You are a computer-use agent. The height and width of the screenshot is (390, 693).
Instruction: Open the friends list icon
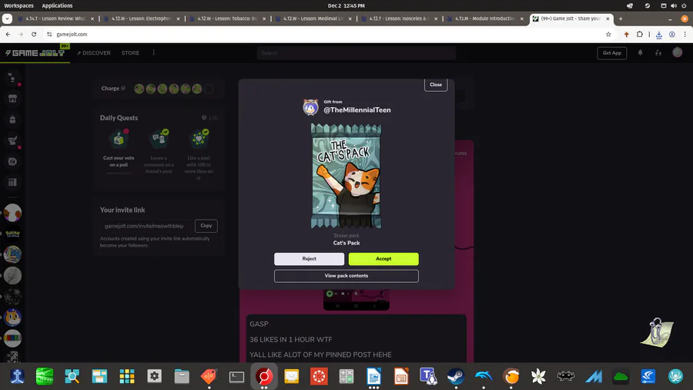(658, 52)
